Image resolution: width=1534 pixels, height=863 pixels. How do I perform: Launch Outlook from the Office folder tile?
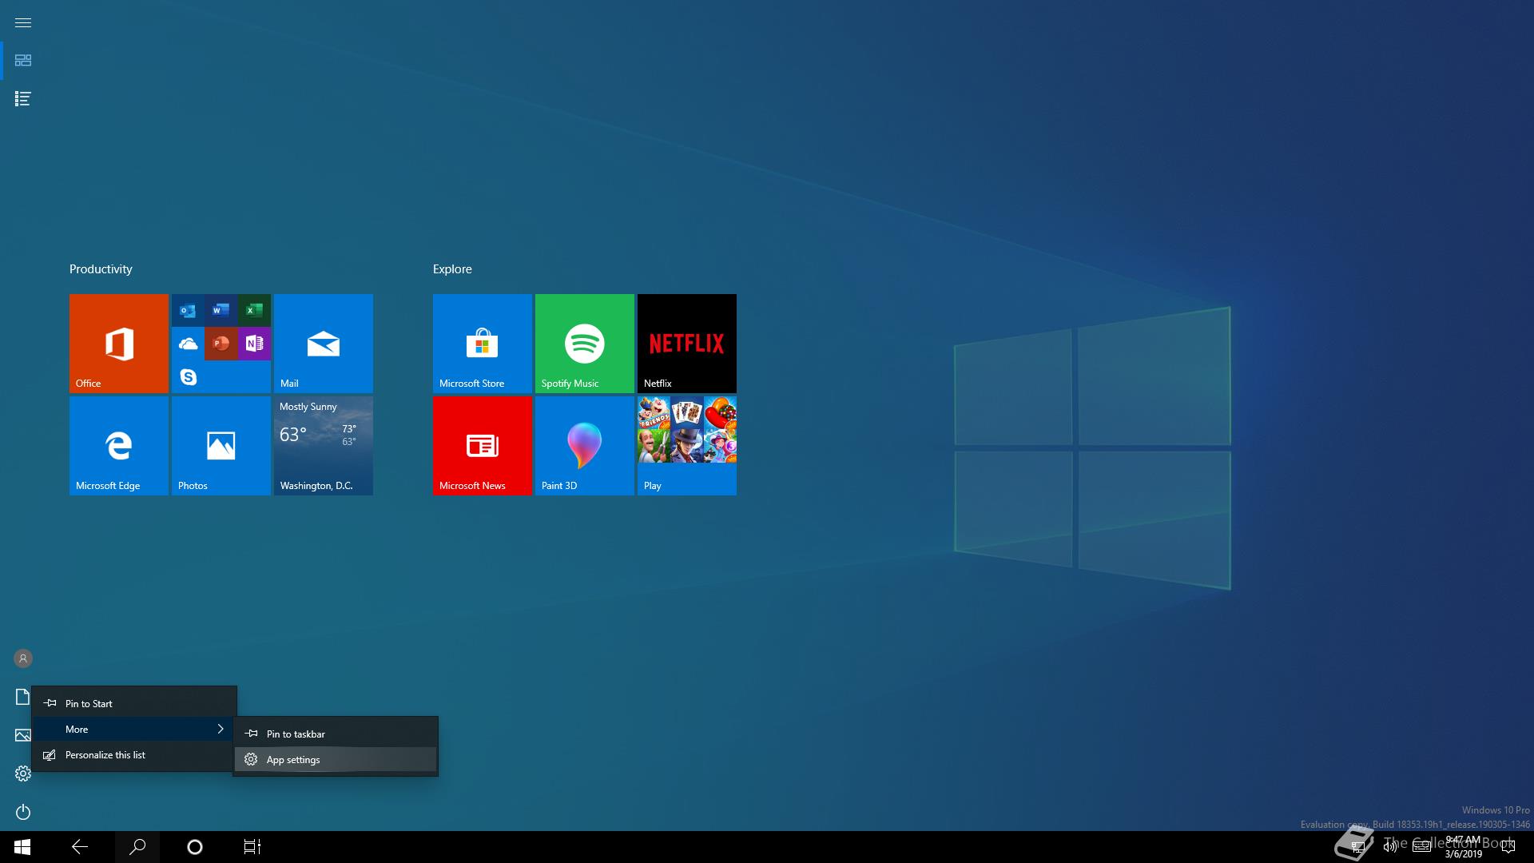point(189,311)
